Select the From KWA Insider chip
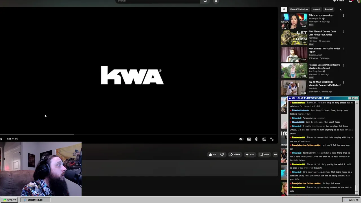361x203 pixels. pyautogui.click(x=299, y=9)
